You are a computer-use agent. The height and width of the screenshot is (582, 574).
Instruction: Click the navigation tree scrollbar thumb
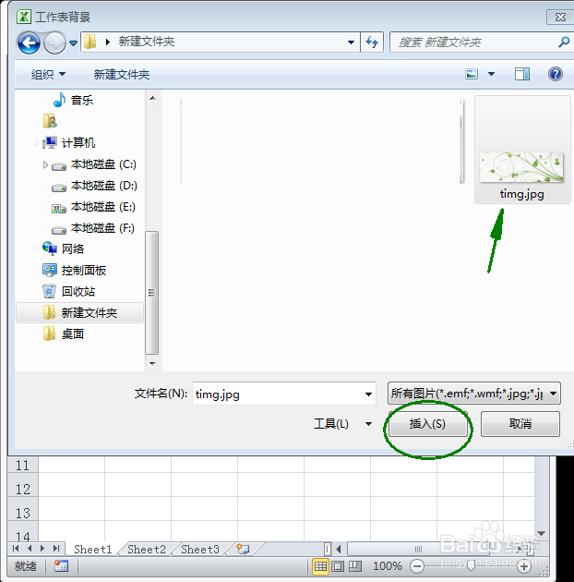[152, 293]
